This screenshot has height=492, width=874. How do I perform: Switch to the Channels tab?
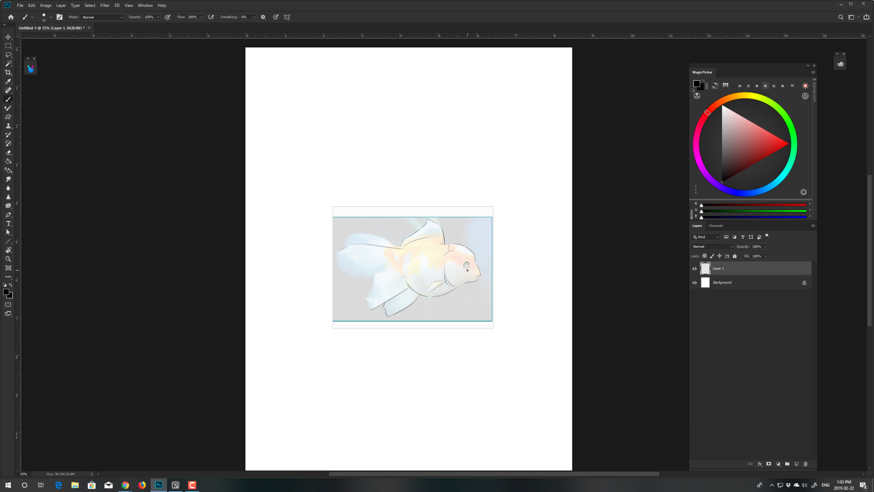(x=716, y=225)
